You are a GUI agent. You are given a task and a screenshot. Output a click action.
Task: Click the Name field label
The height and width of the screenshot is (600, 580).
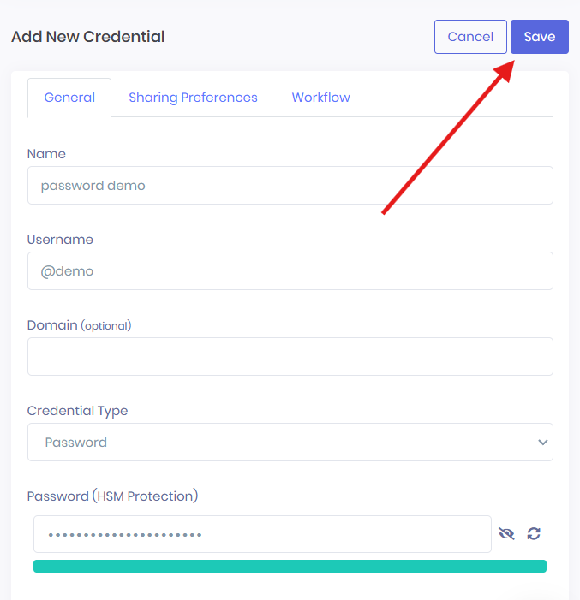point(46,154)
